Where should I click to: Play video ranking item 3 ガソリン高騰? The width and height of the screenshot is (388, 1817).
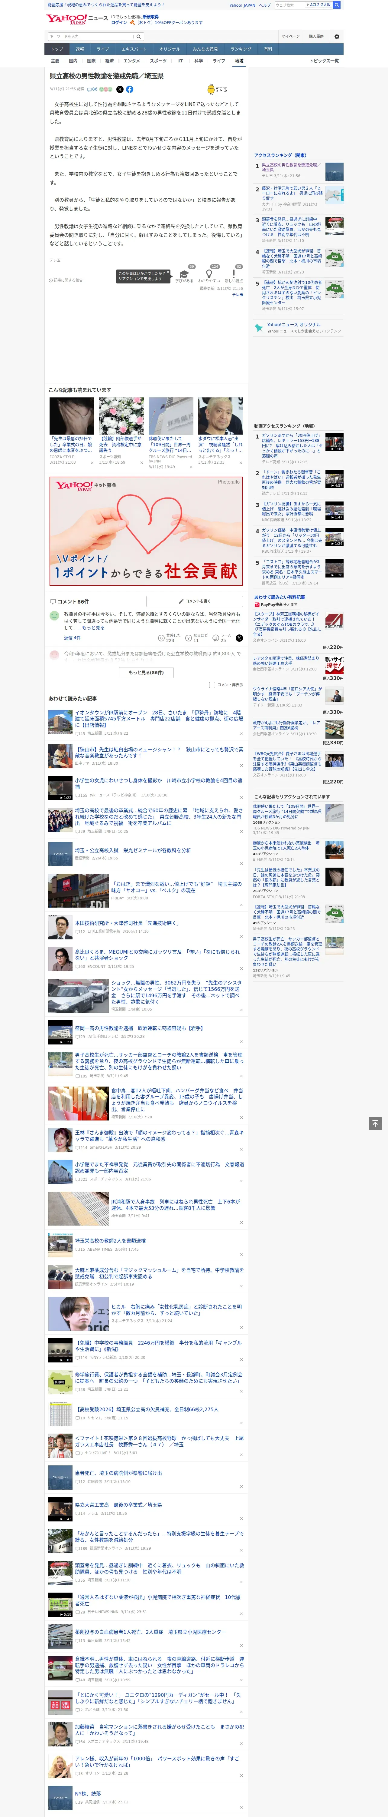(x=335, y=510)
